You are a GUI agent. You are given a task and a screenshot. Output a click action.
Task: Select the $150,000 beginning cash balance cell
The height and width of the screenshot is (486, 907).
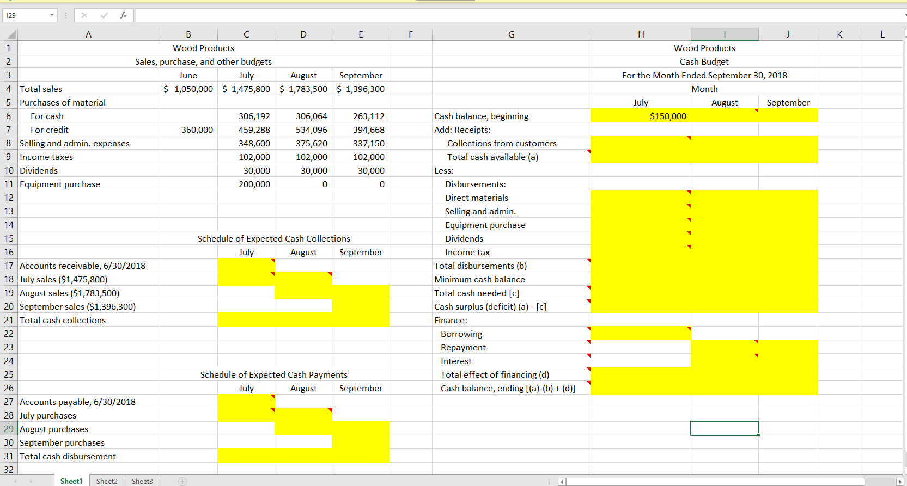tap(641, 116)
